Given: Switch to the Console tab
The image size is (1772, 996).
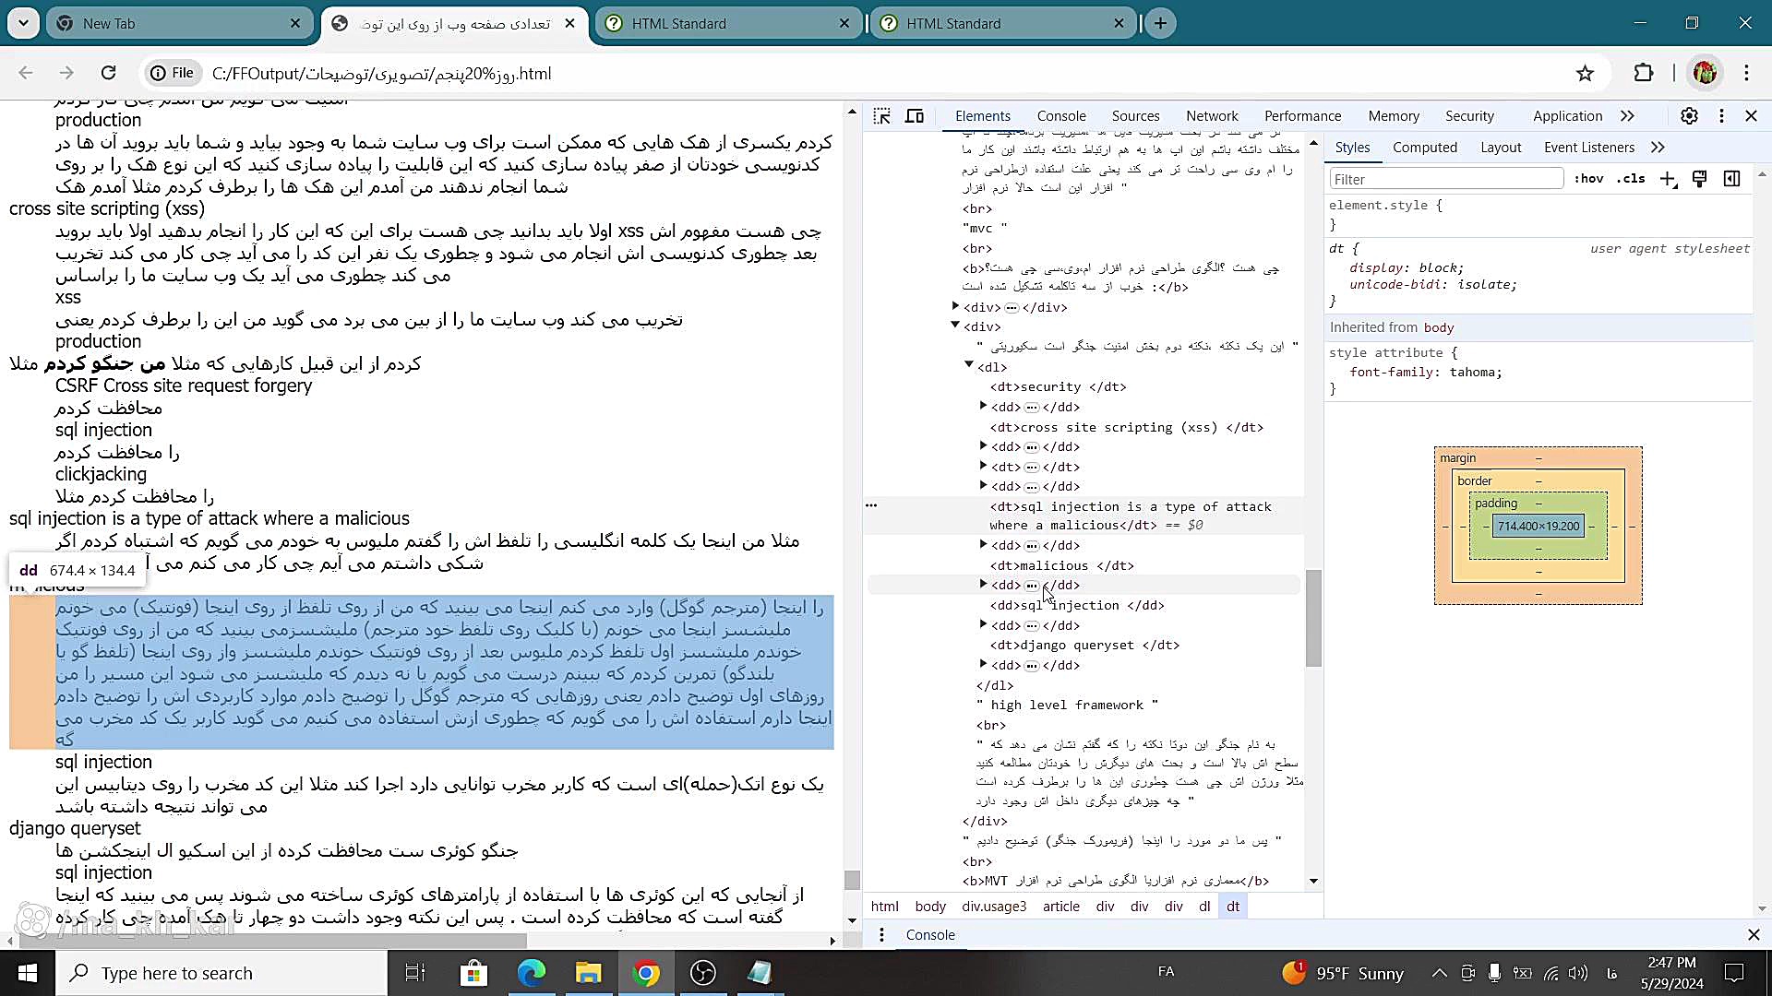Looking at the screenshot, I should pos(1061,116).
